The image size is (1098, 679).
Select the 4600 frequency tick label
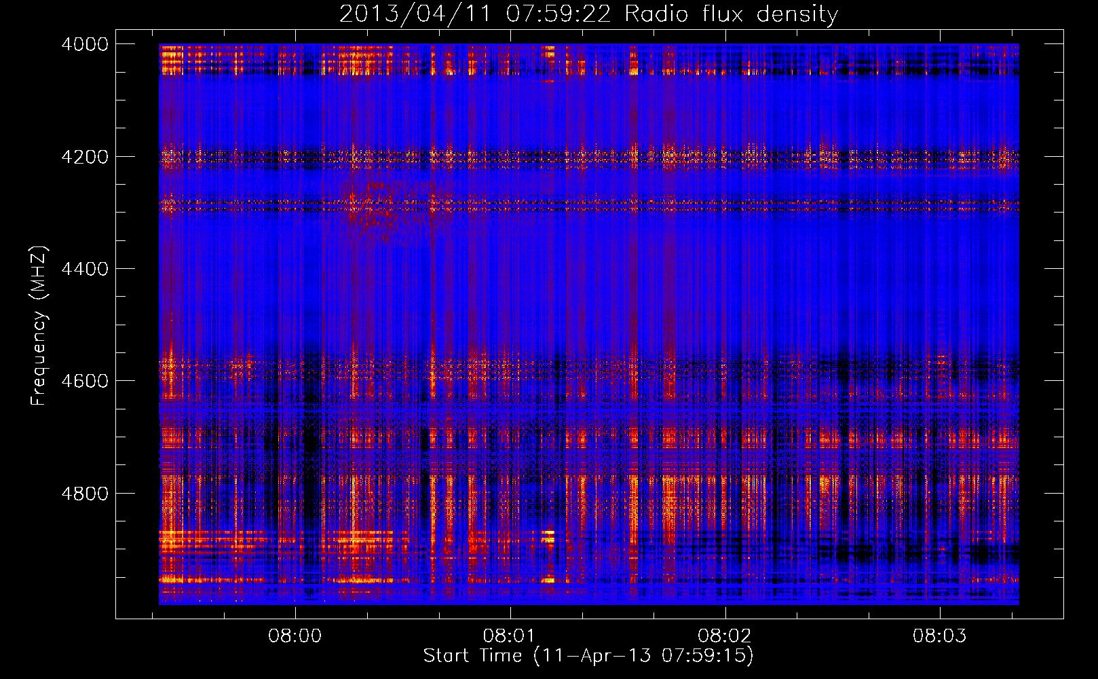click(85, 381)
